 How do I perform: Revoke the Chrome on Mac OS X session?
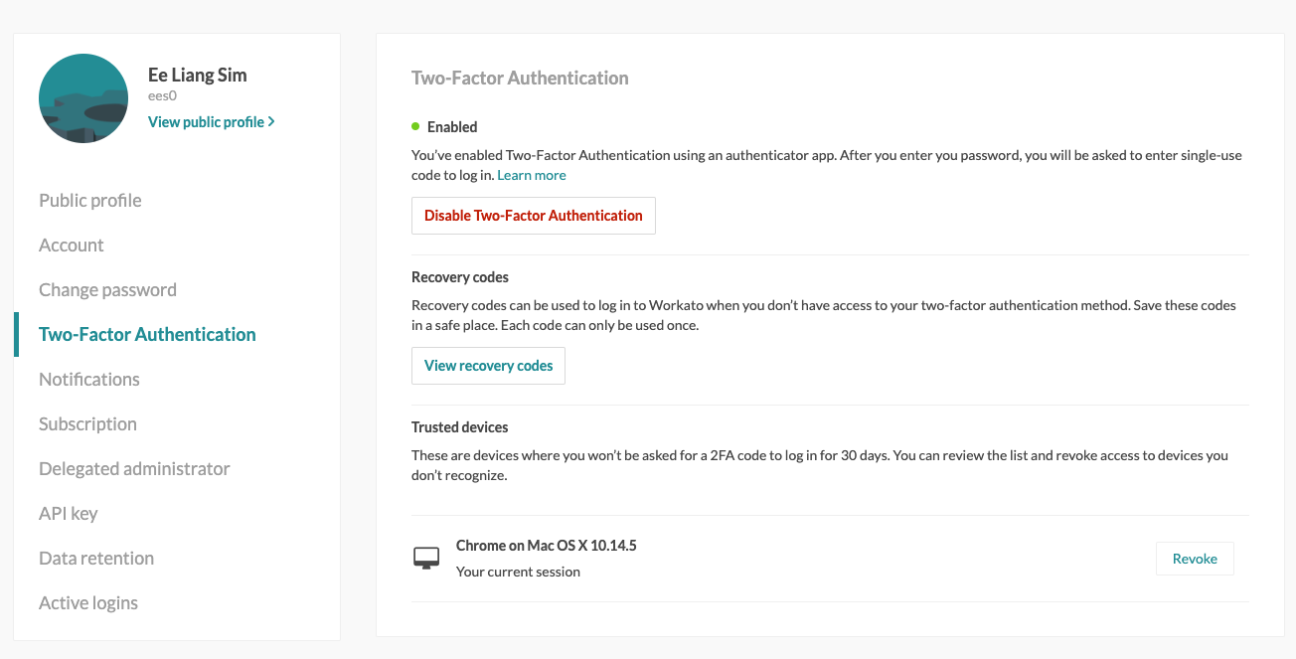pyautogui.click(x=1195, y=558)
